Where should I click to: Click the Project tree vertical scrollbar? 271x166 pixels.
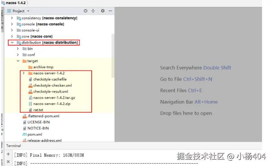(x=113, y=55)
